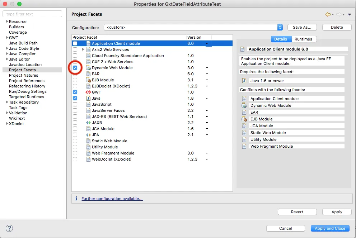The height and width of the screenshot is (238, 356).
Task: Enable the Application Client module checkbox
Action: coord(75,43)
